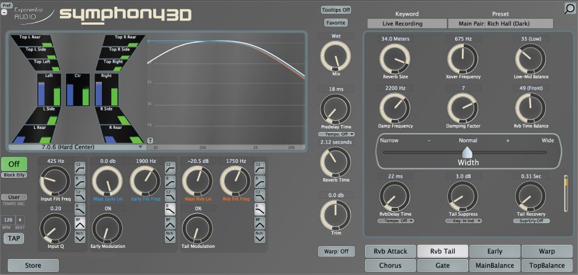Screen dimensions: 578x275
Task: Click the T icon under the EQ graph
Action: tap(150, 140)
